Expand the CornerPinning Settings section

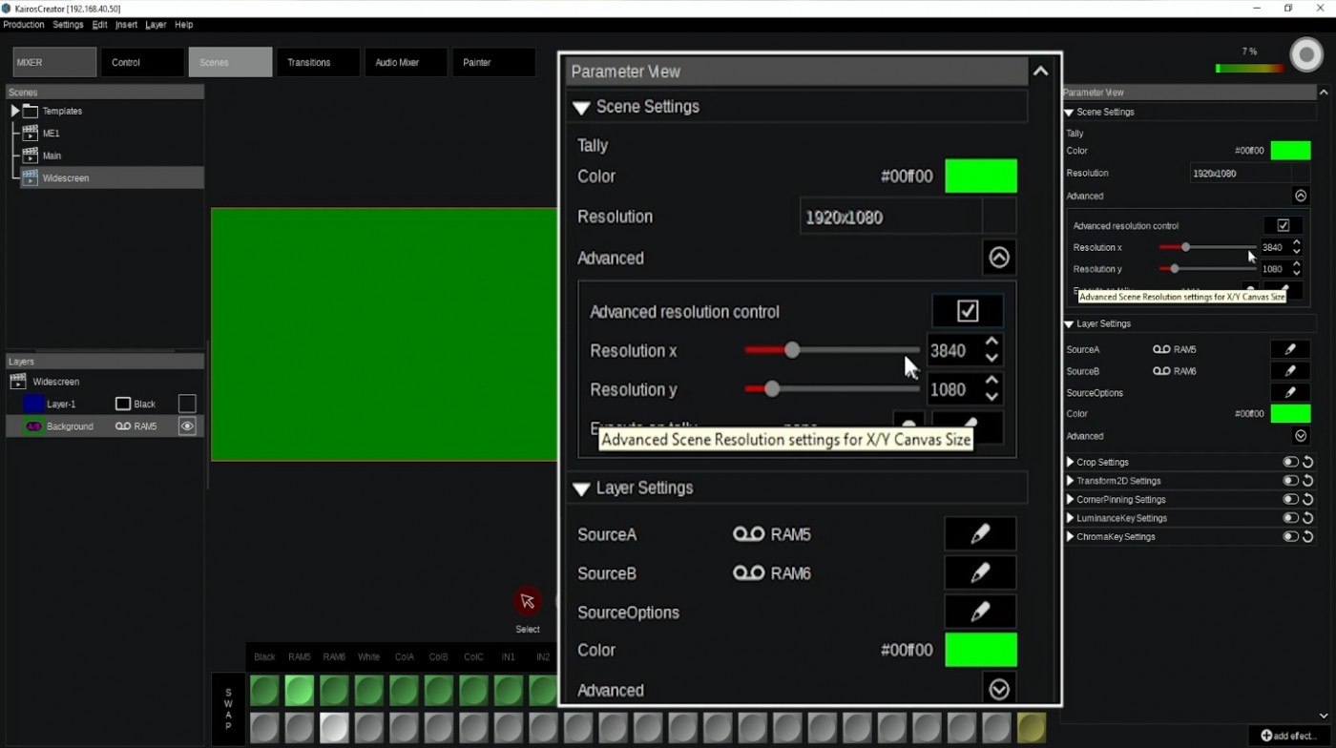tap(1070, 499)
